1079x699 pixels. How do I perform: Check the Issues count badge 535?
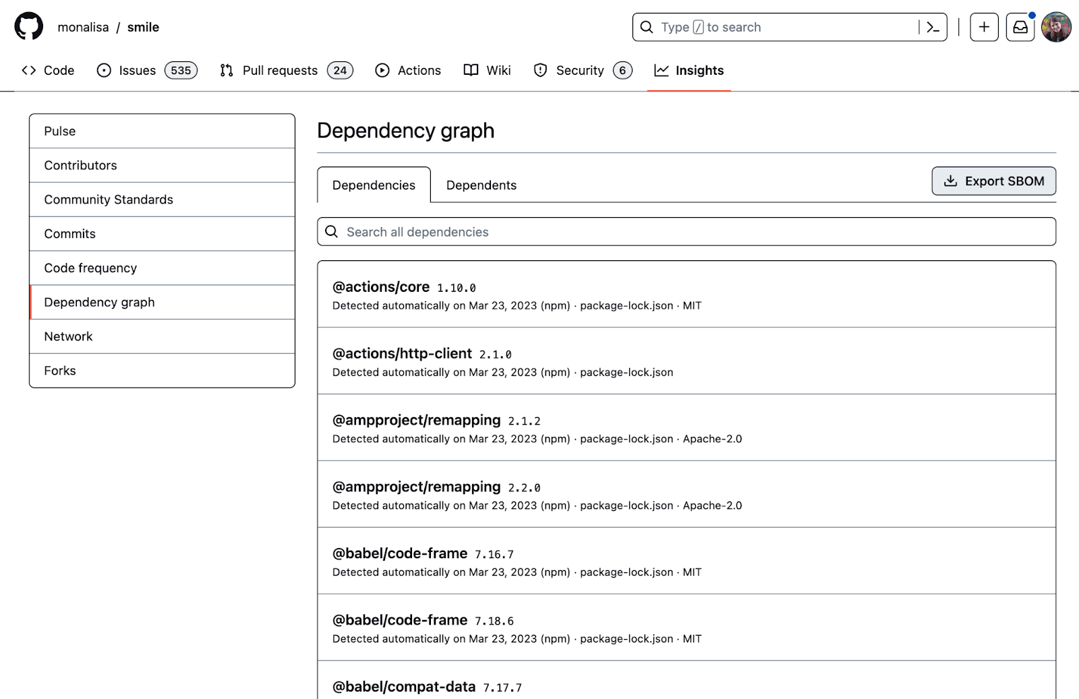180,70
